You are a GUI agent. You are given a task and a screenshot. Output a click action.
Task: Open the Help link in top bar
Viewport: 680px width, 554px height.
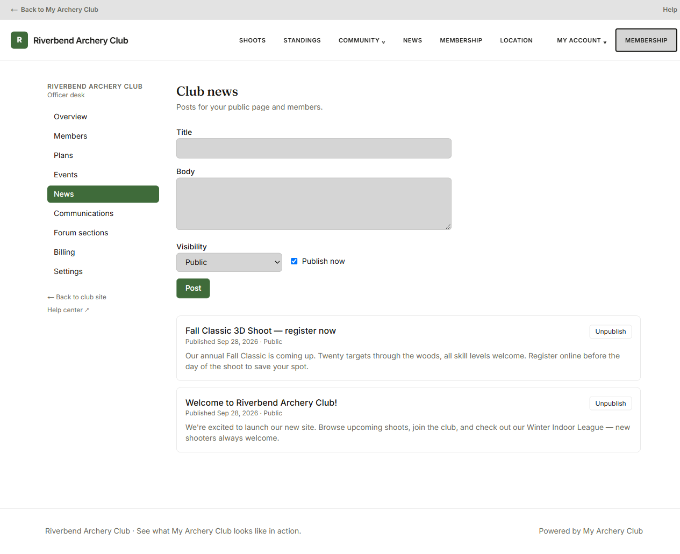[x=670, y=10]
